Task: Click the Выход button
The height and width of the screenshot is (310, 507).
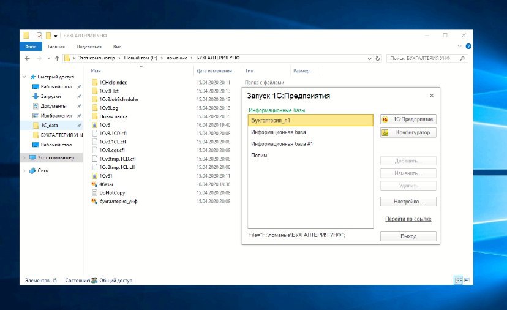Action: point(408,236)
